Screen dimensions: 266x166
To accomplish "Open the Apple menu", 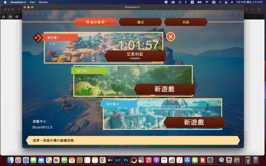I will click(5, 2).
